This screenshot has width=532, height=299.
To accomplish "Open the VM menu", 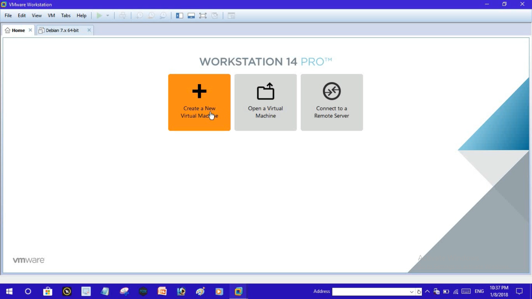I will pos(51,16).
